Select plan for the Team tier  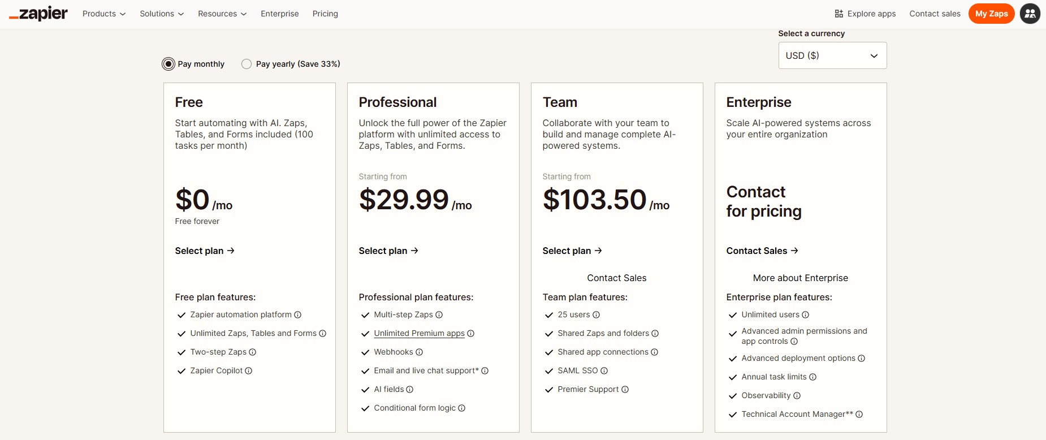(572, 251)
